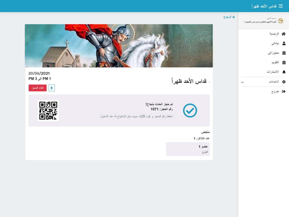Viewport: 289px width, 217px height.
Task: Click the calendar icon beside حجوزاتي
Action: point(284,53)
